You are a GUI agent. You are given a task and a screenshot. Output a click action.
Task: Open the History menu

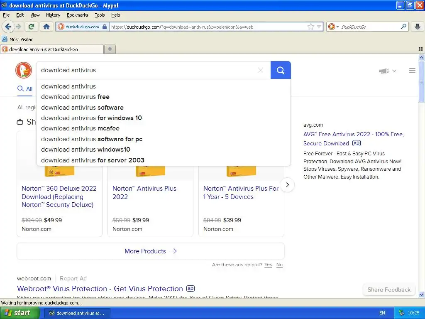coord(53,15)
